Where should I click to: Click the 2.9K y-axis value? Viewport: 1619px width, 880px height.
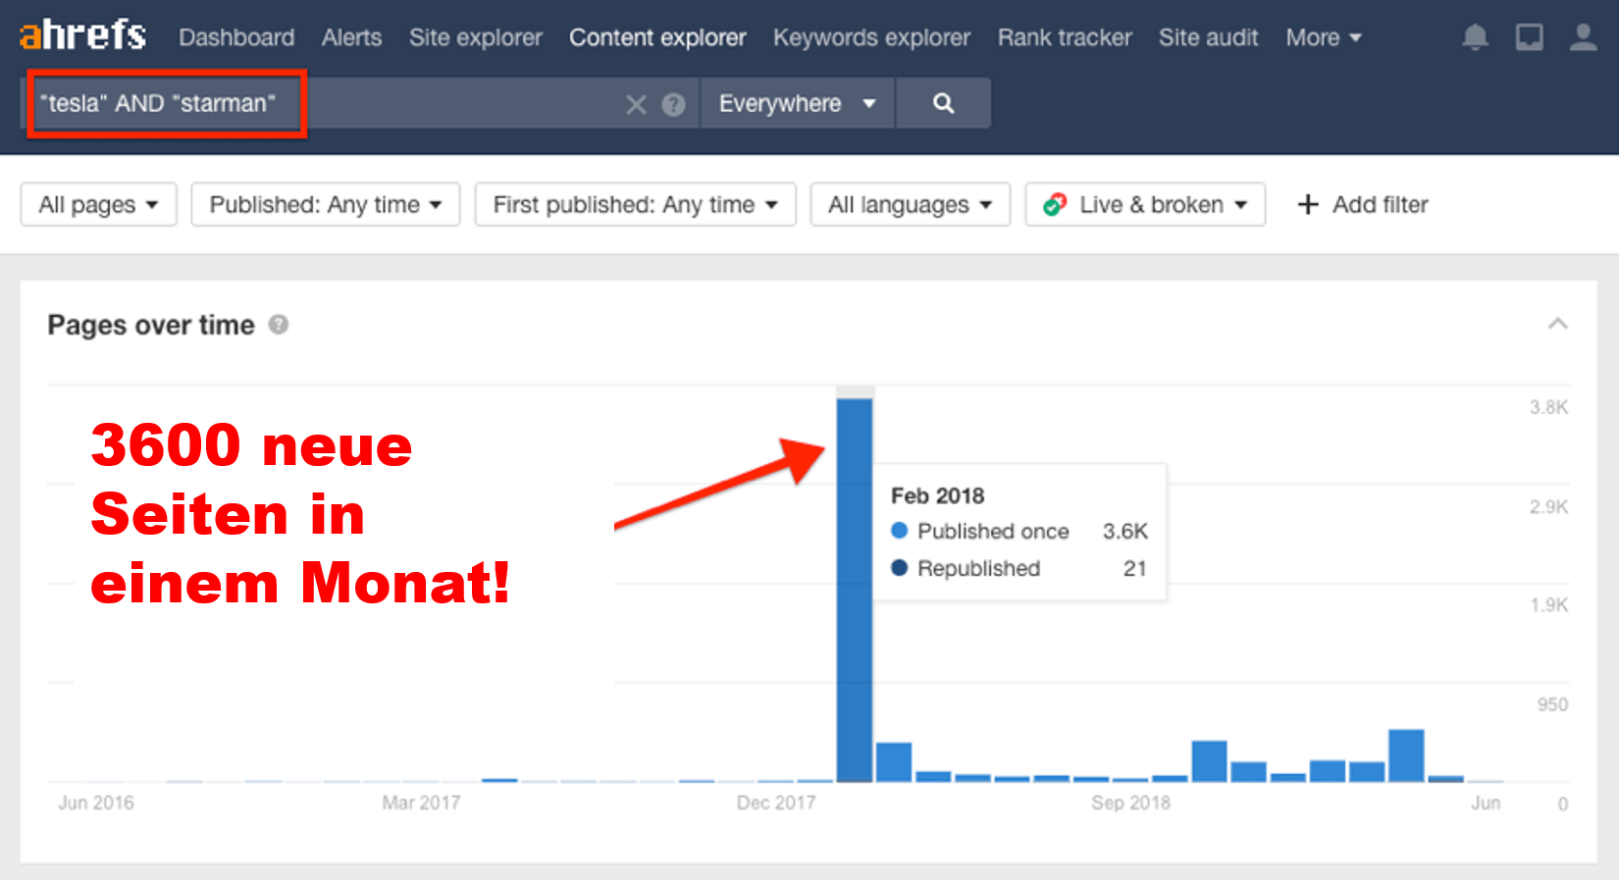coord(1548,507)
